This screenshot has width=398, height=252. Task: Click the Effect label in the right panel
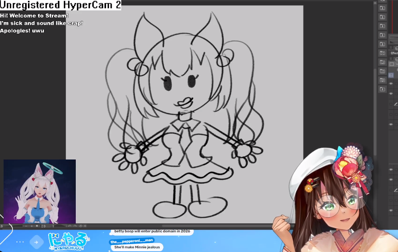394,53
